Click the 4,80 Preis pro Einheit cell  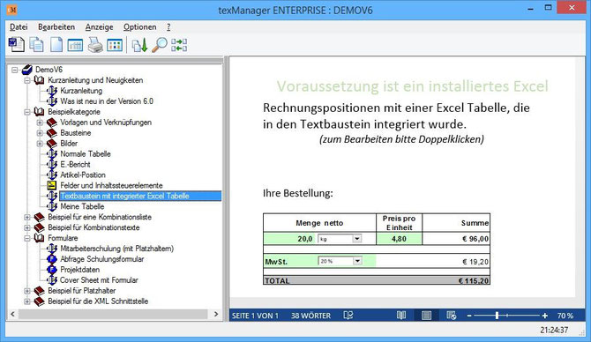tap(400, 239)
